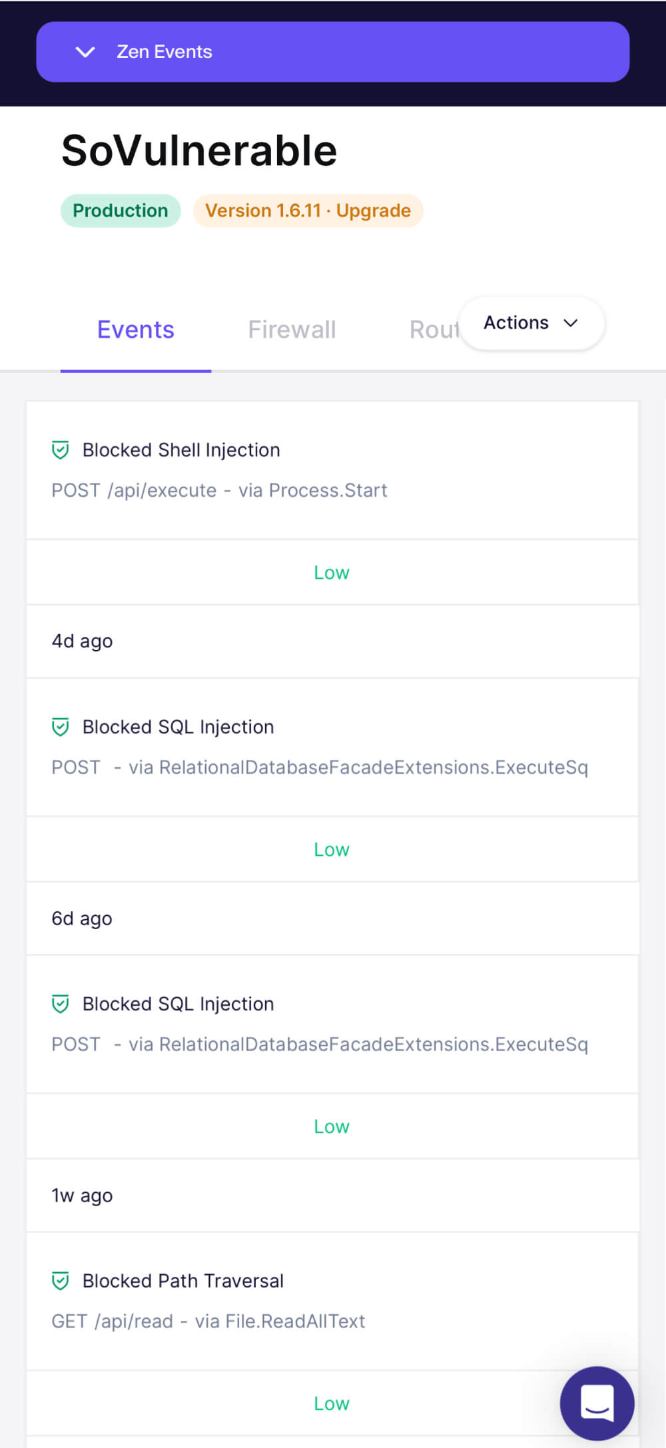The image size is (666, 1448).
Task: Click the 4d ago timestamp row
Action: pyautogui.click(x=332, y=641)
